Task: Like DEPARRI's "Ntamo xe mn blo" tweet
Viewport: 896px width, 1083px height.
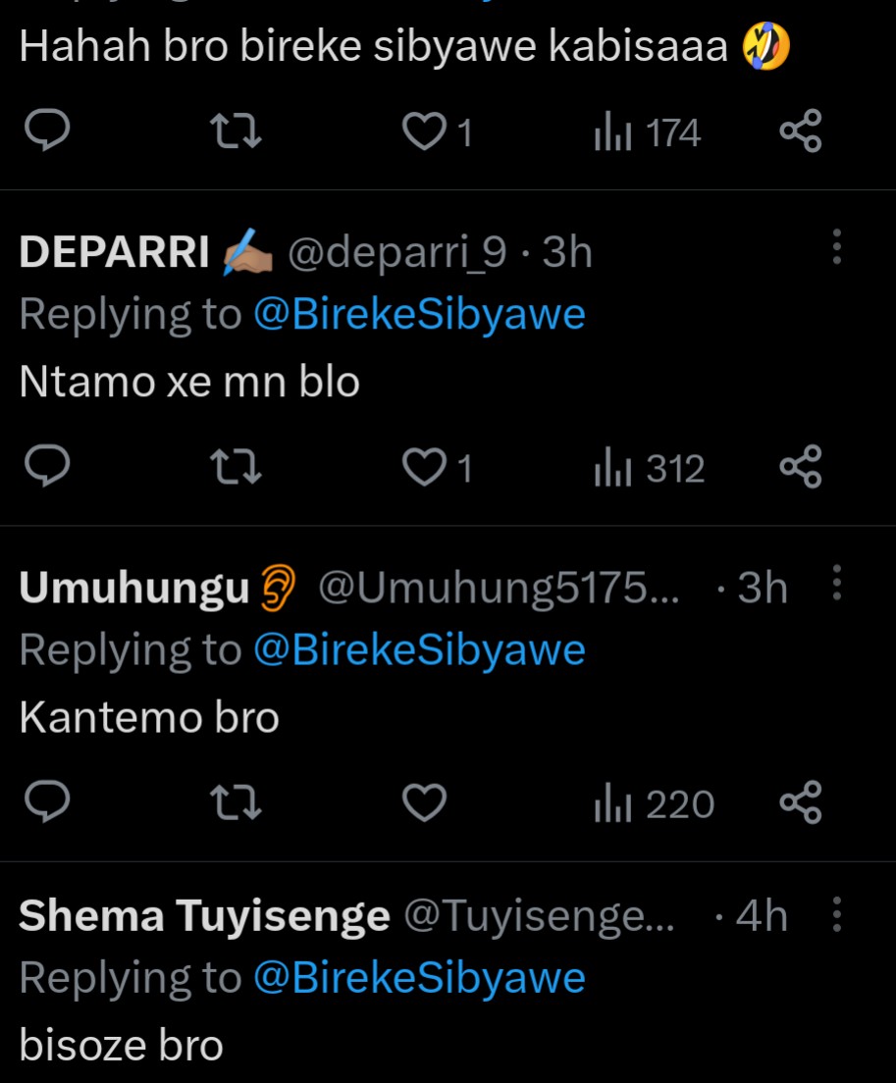Action: pos(425,468)
